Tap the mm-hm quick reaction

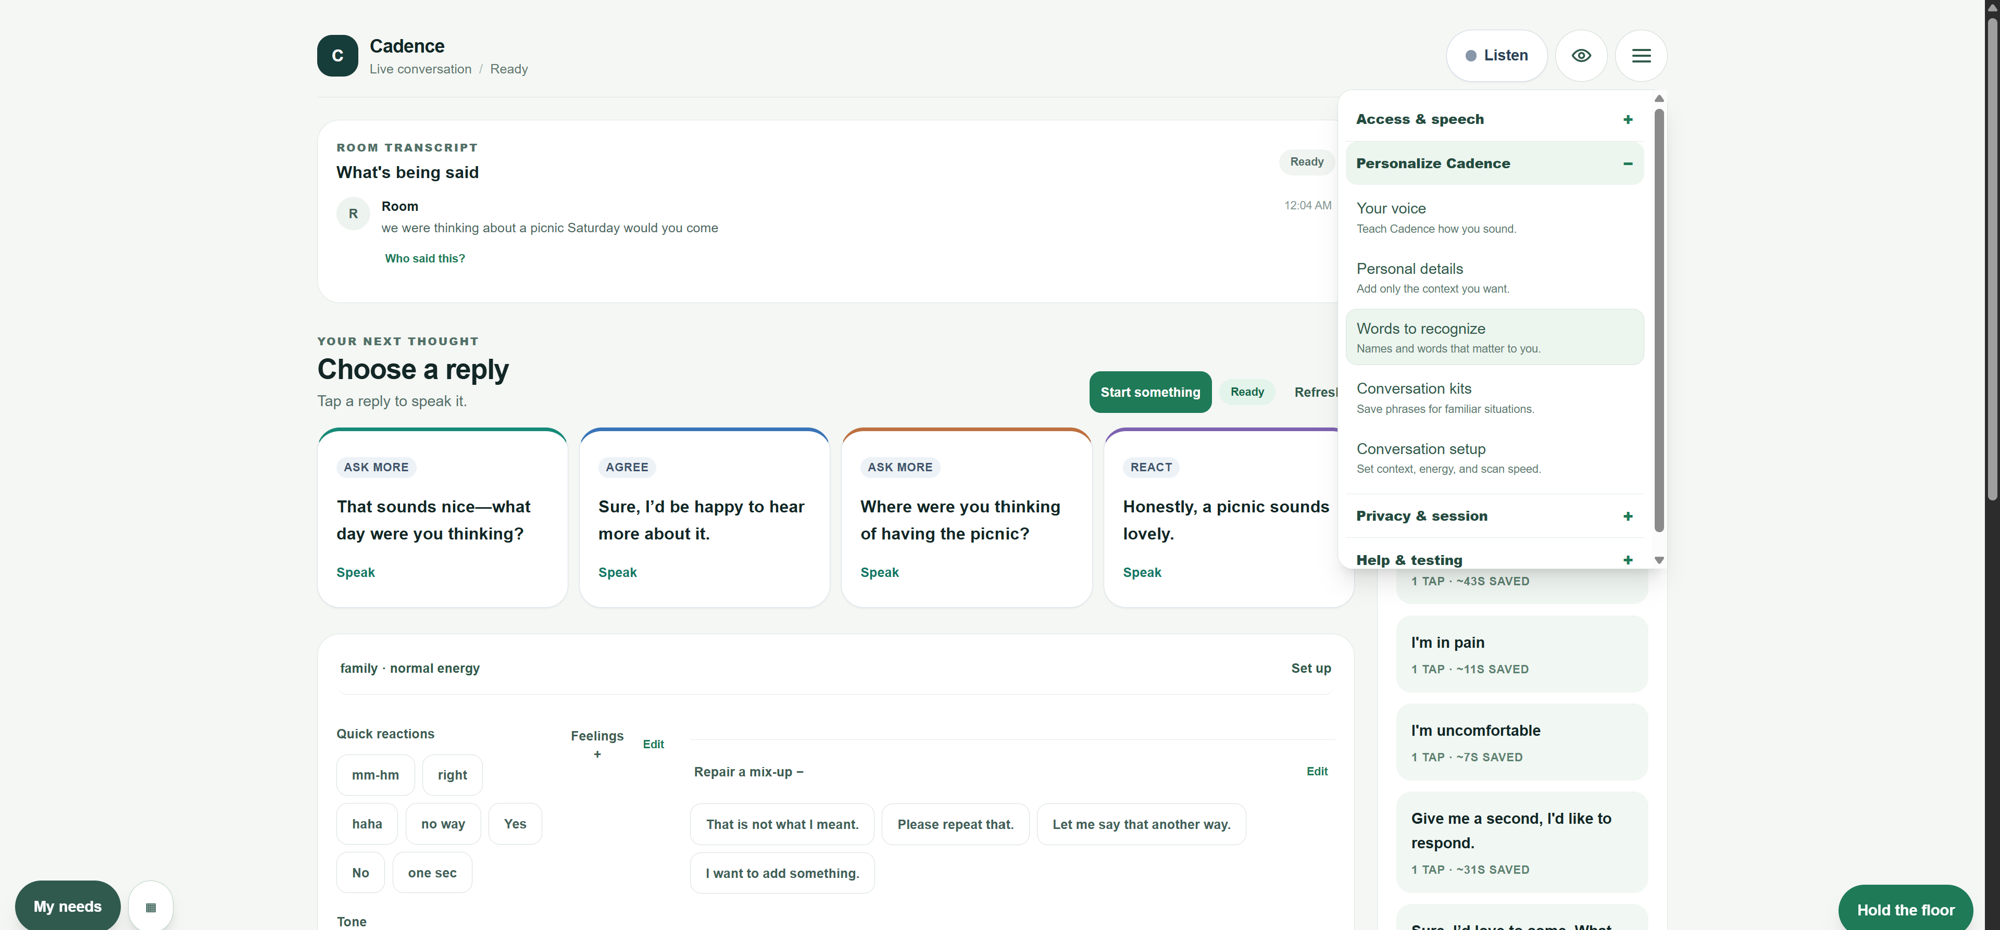(x=375, y=775)
